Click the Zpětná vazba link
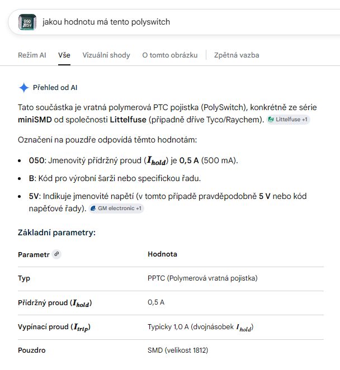The height and width of the screenshot is (370, 340). (237, 55)
